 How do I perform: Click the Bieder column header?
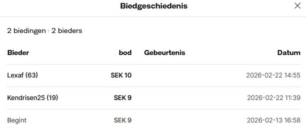pos(18,53)
